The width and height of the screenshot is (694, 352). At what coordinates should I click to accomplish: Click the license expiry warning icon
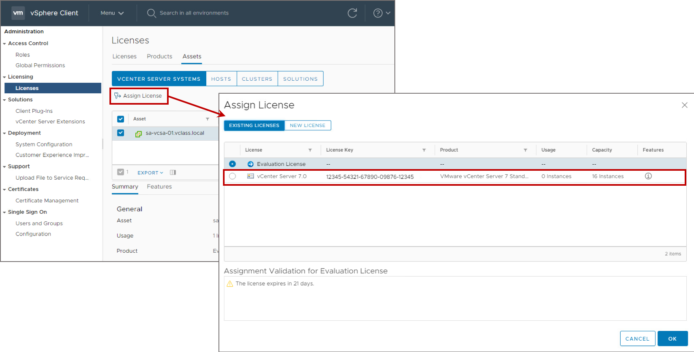(x=230, y=283)
